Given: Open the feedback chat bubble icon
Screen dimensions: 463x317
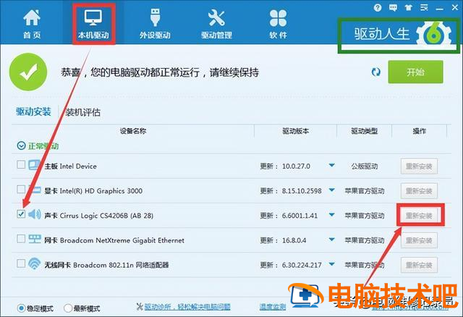Looking at the screenshot, I should click(x=393, y=8).
